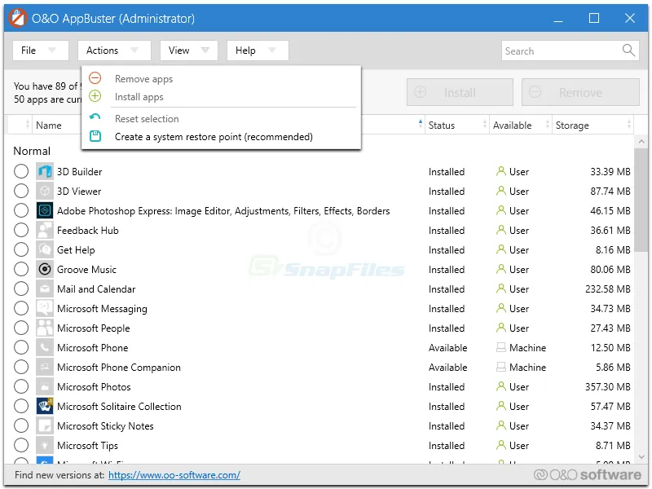Click the Mail and Calendar app icon
The height and width of the screenshot is (489, 652).
pos(45,289)
